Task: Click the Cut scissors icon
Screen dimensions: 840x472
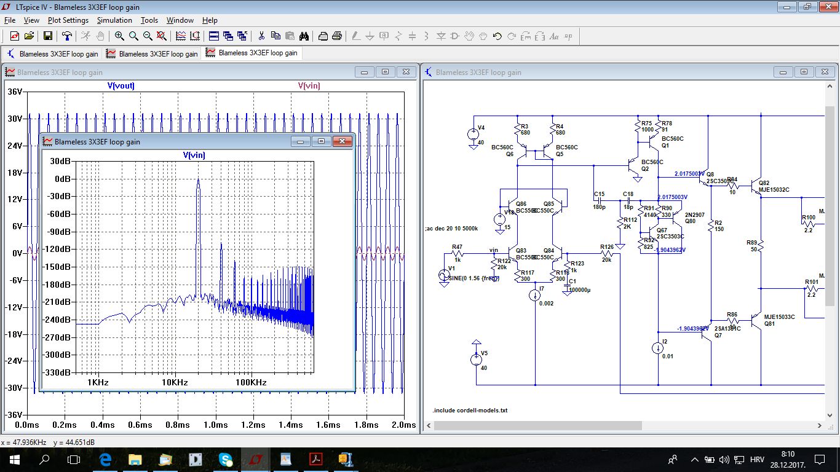Action: (x=261, y=36)
